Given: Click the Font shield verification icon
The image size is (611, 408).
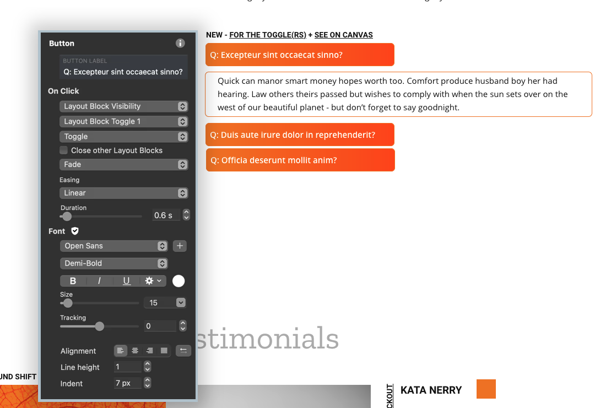Looking at the screenshot, I should tap(75, 231).
